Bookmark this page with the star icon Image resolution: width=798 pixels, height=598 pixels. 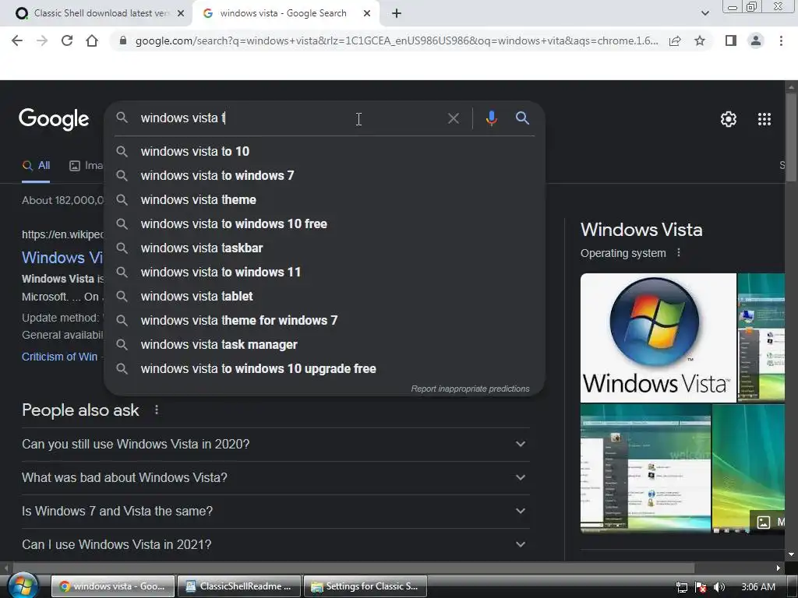(x=700, y=40)
